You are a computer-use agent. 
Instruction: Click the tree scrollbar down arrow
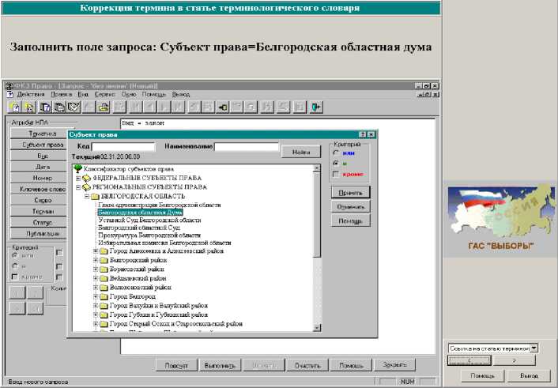(317, 328)
